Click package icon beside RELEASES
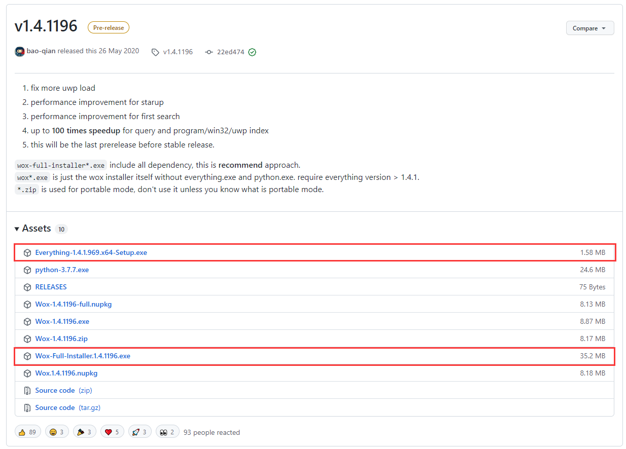This screenshot has width=626, height=449. coord(27,287)
